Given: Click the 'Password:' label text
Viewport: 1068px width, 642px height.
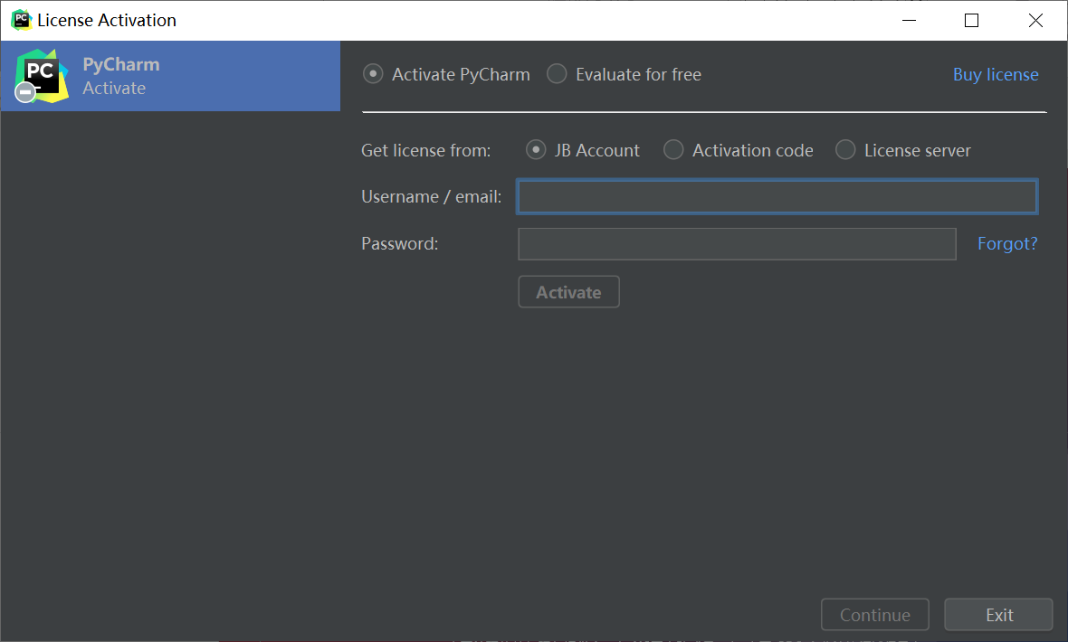Looking at the screenshot, I should click(400, 244).
